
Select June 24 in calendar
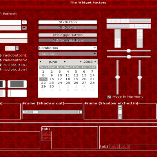(60, 83)
